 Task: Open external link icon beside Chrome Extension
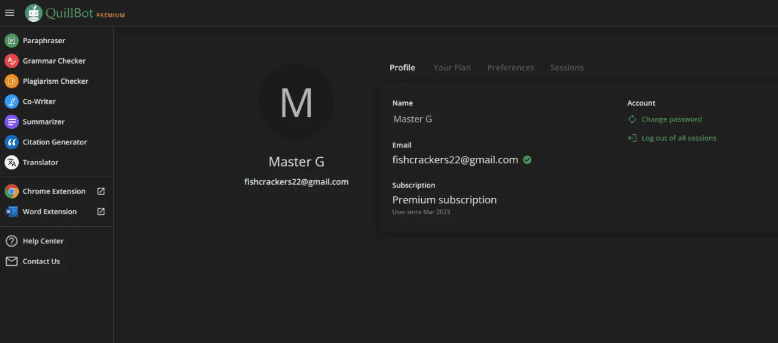101,191
